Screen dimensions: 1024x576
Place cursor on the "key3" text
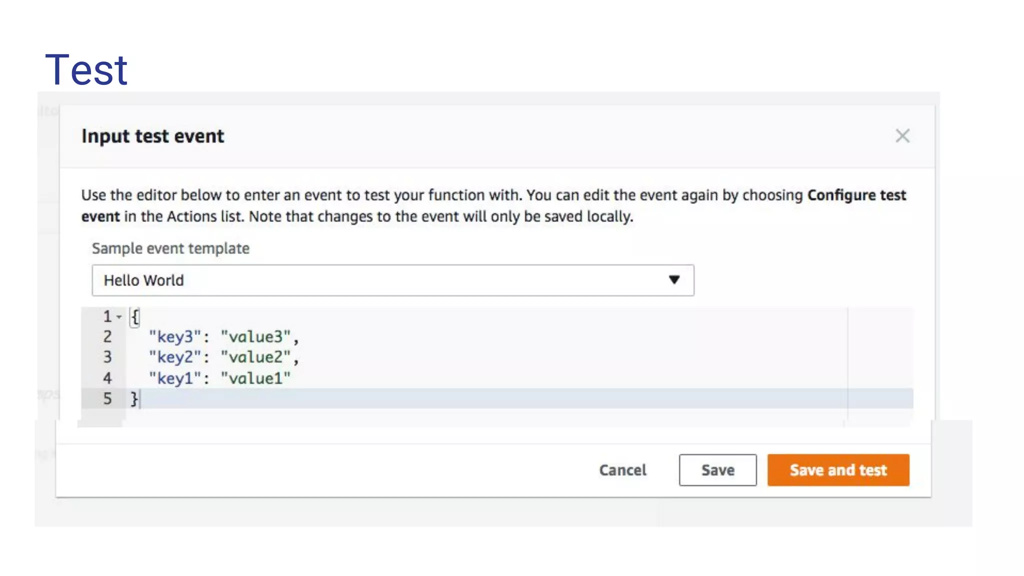tap(175, 337)
